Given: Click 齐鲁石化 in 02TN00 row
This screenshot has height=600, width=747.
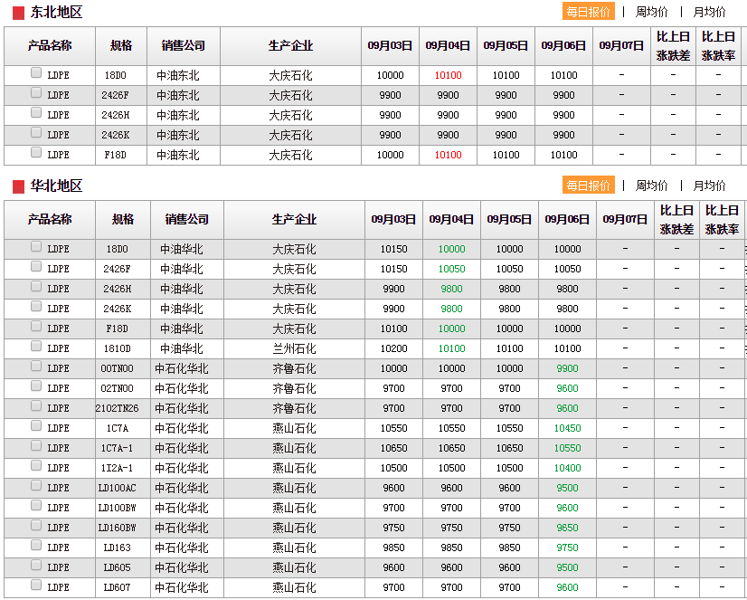Looking at the screenshot, I should (294, 388).
